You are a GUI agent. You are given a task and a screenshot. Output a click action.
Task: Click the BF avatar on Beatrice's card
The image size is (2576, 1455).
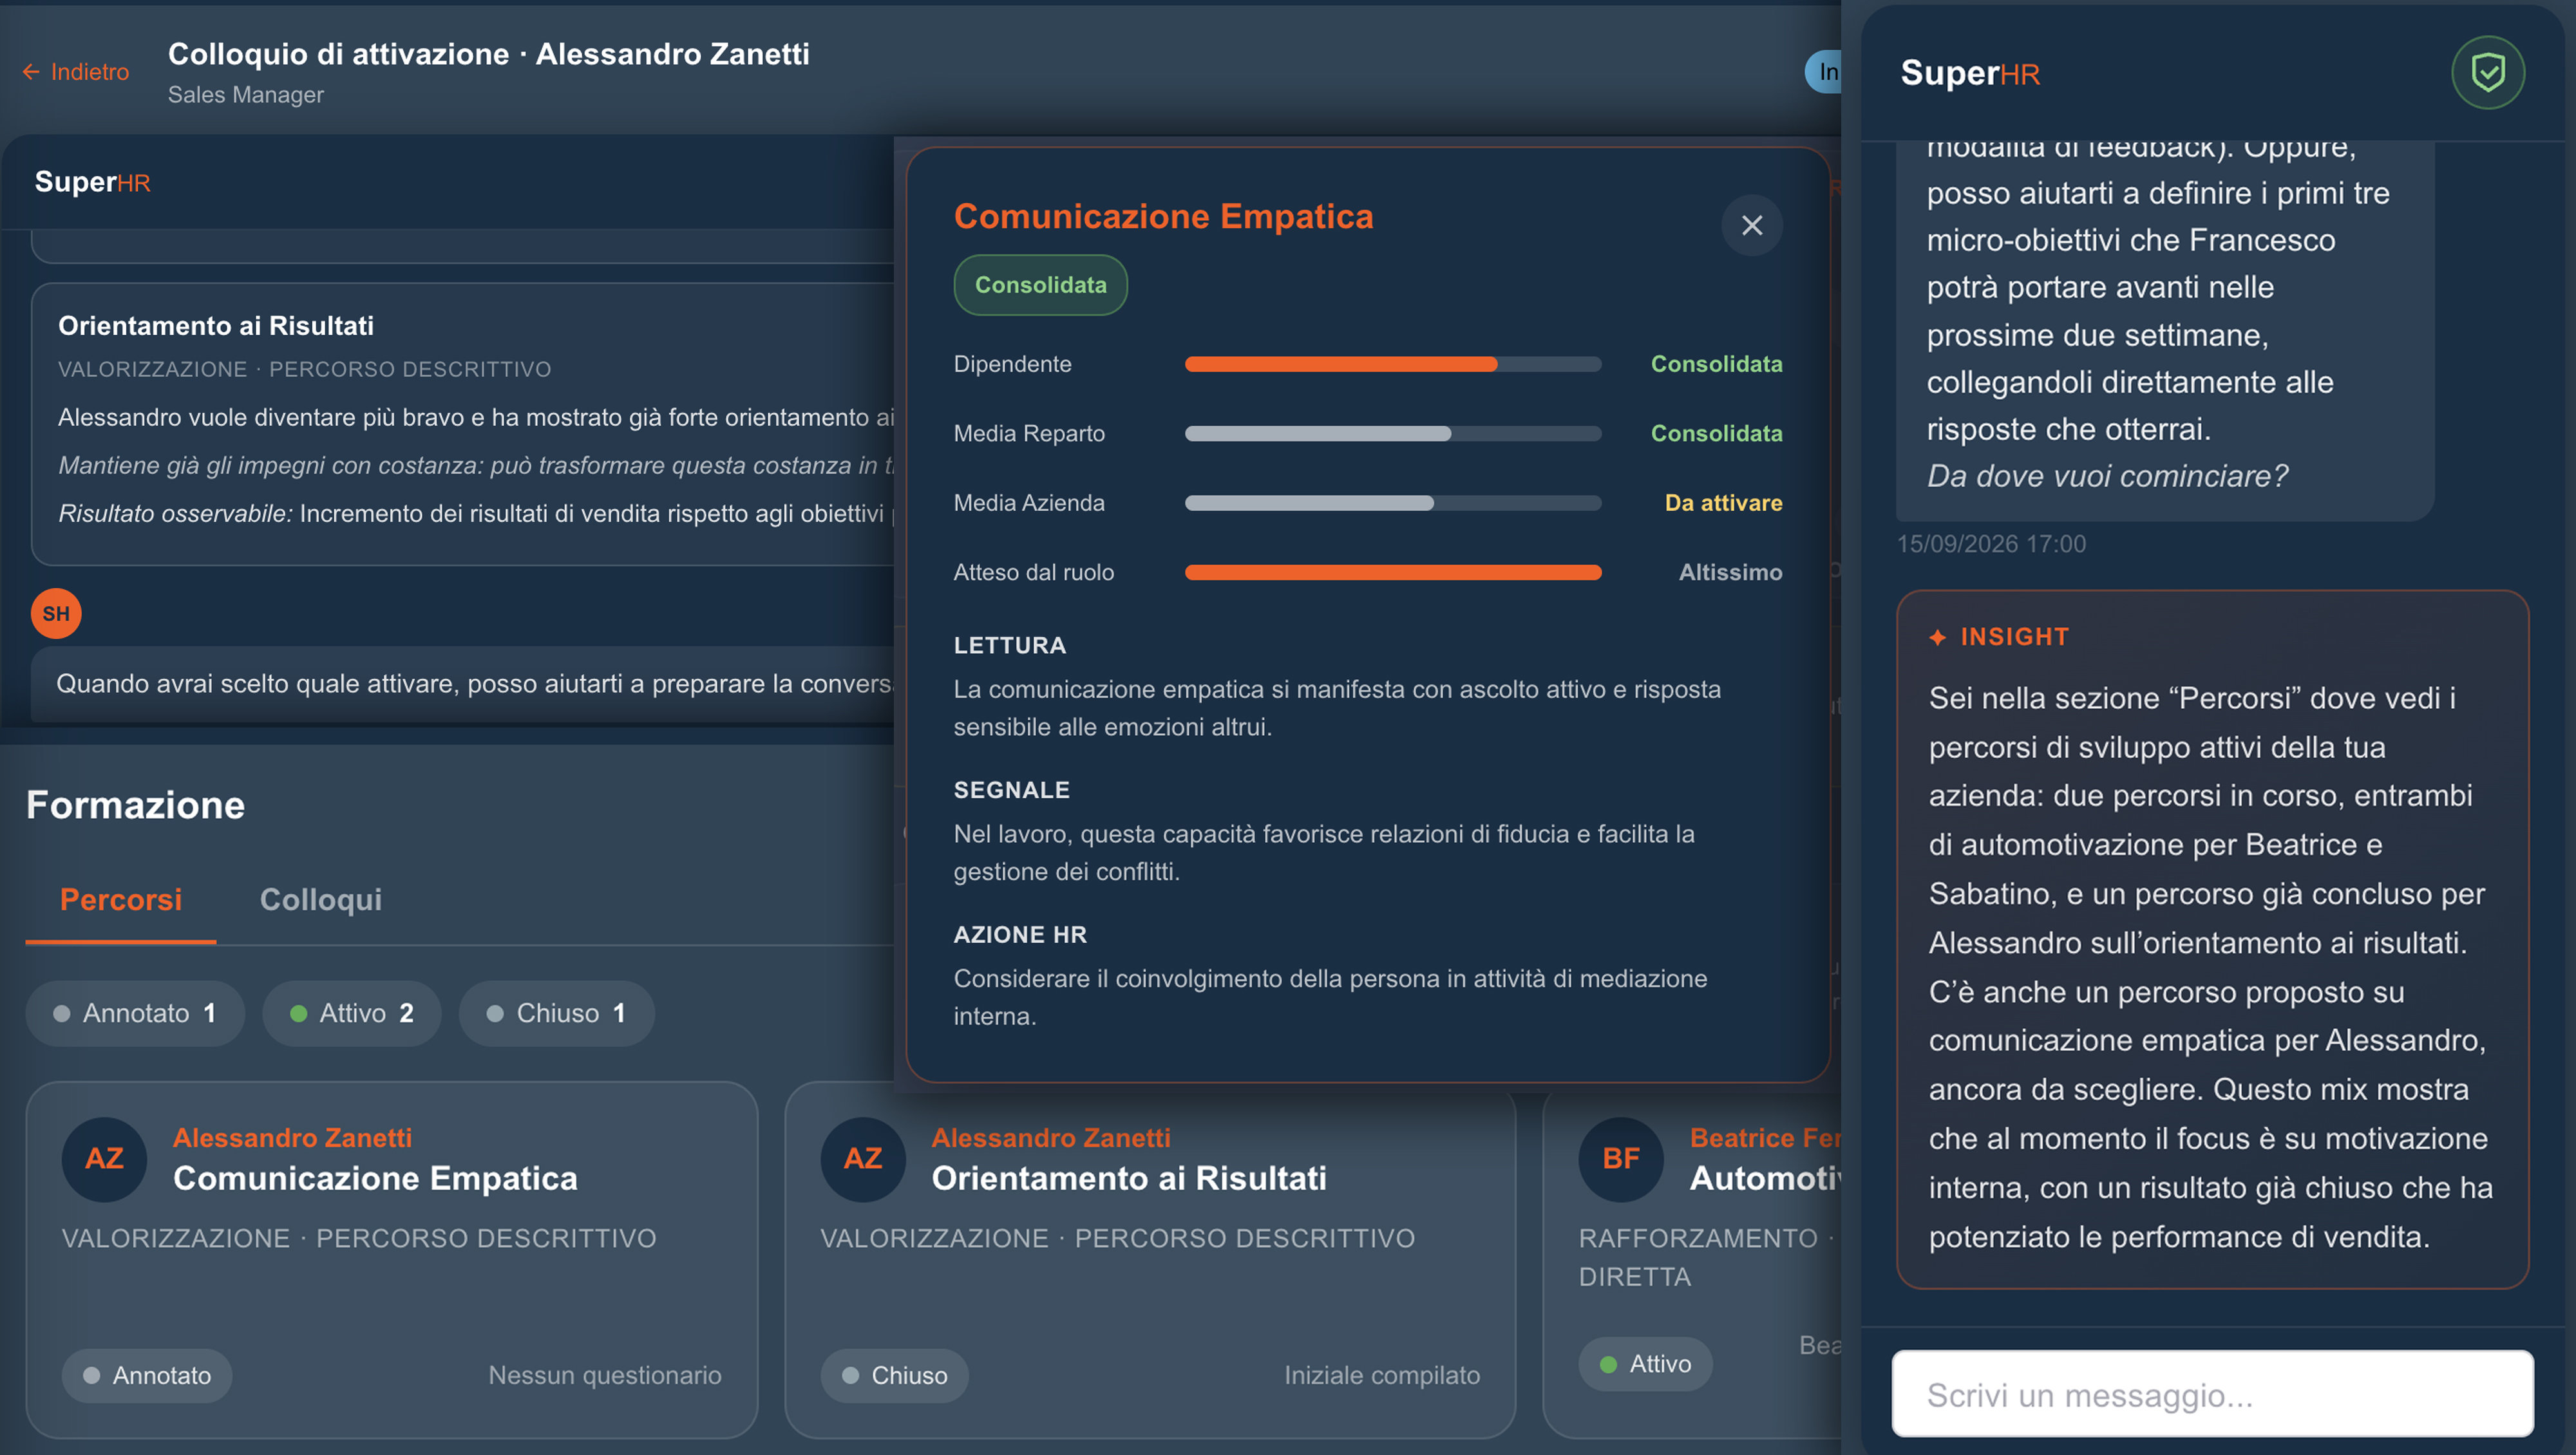pos(1620,1158)
